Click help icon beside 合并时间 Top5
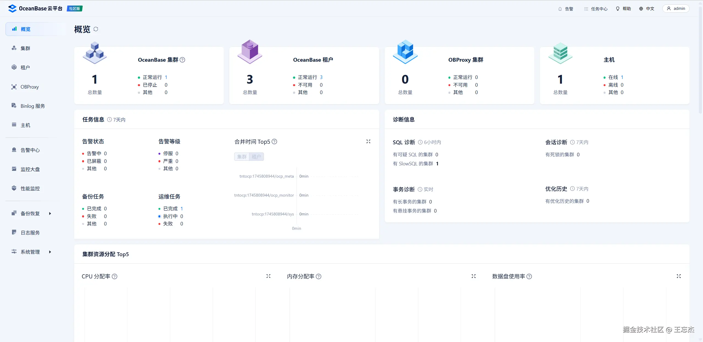Viewport: 703px width, 342px height. tap(274, 142)
